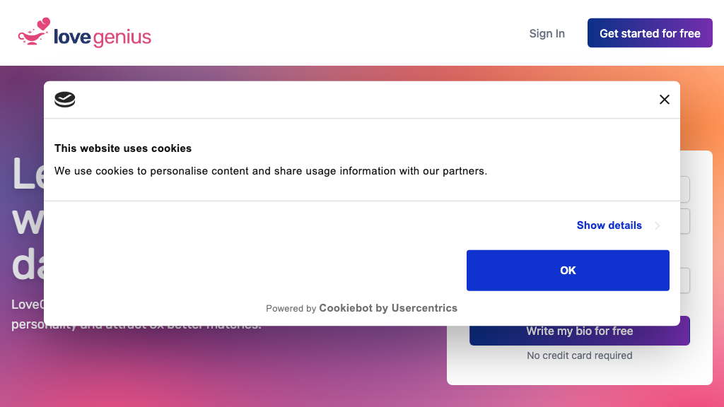Click the "No credit card required" text
This screenshot has width=724, height=407.
pos(579,355)
